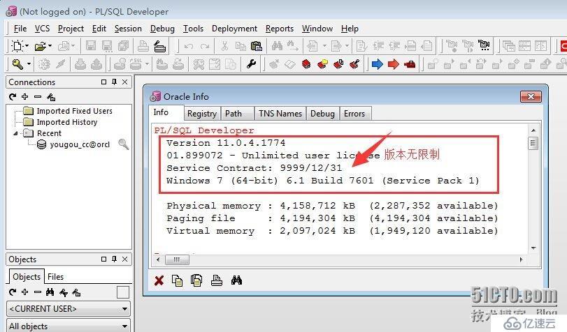Remove connection with the minus icon in Connections
Image resolution: width=567 pixels, height=332 pixels.
[x=38, y=97]
